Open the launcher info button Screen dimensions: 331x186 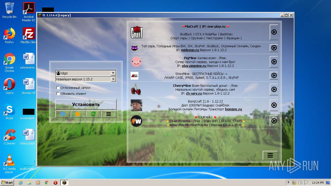tap(63, 114)
